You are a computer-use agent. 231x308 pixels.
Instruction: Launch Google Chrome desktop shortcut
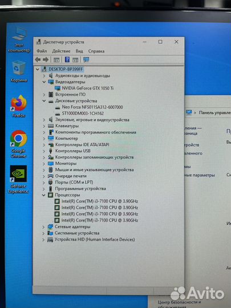point(18,144)
